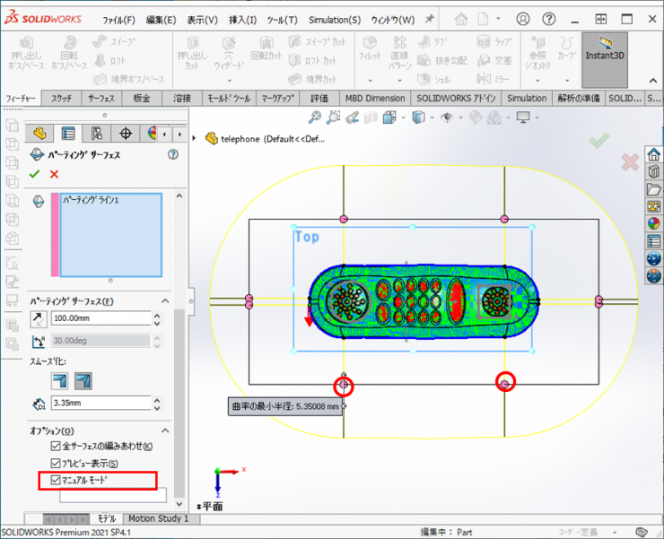The width and height of the screenshot is (664, 539).
Task: Collapse the オプション section
Action: pos(164,430)
